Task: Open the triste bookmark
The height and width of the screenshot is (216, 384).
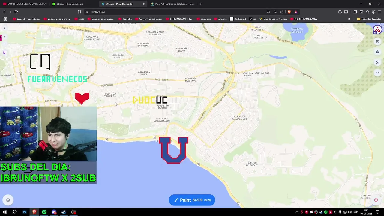Action: (x=79, y=19)
